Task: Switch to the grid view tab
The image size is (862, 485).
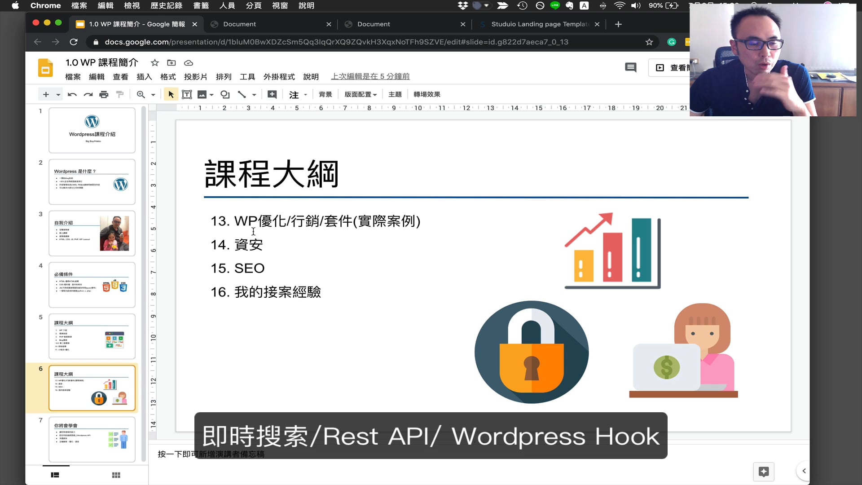Action: tap(116, 475)
